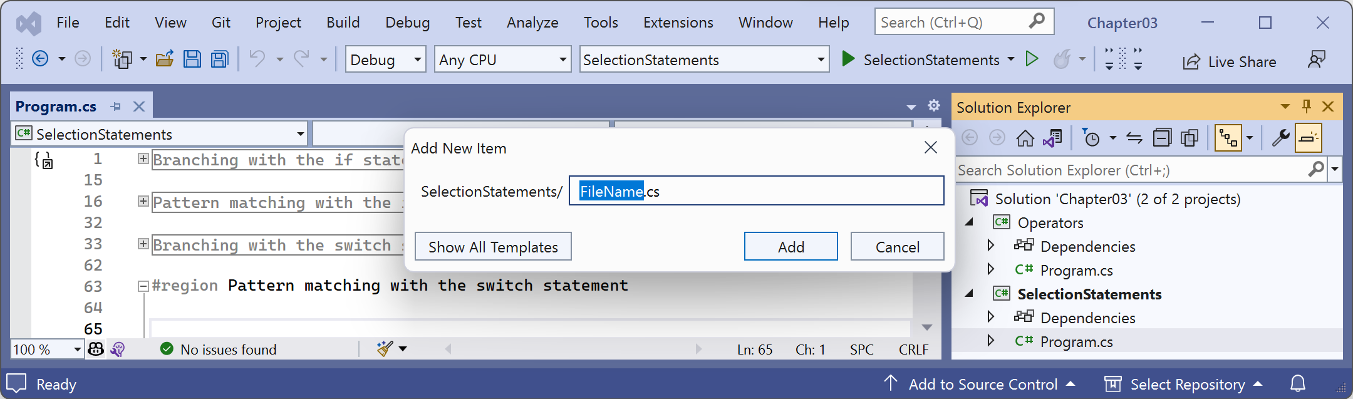Open the Debug configuration dropdown

[x=386, y=60]
